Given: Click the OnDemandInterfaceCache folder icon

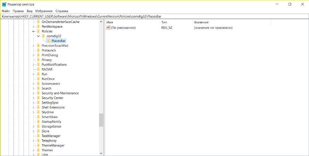Looking at the screenshot, I should [38, 22].
